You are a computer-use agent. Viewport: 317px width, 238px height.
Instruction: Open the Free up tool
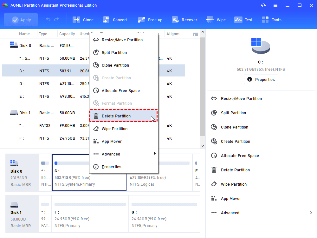(x=150, y=20)
